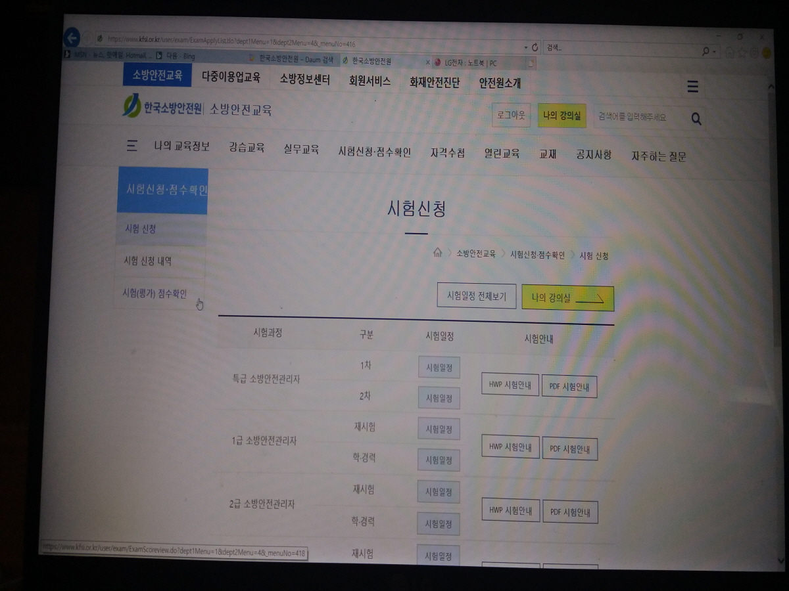Click the yellow 나의 강의실 header button

point(562,116)
